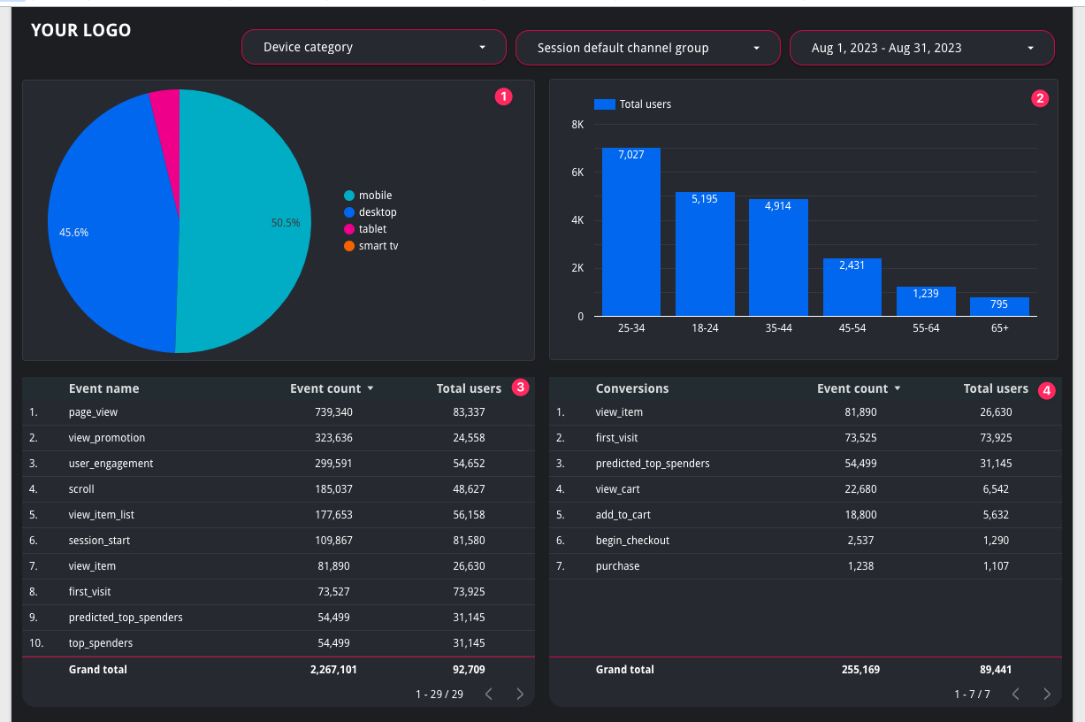Click the tablet legend item
Screen dimensions: 1085x722
tap(365, 229)
